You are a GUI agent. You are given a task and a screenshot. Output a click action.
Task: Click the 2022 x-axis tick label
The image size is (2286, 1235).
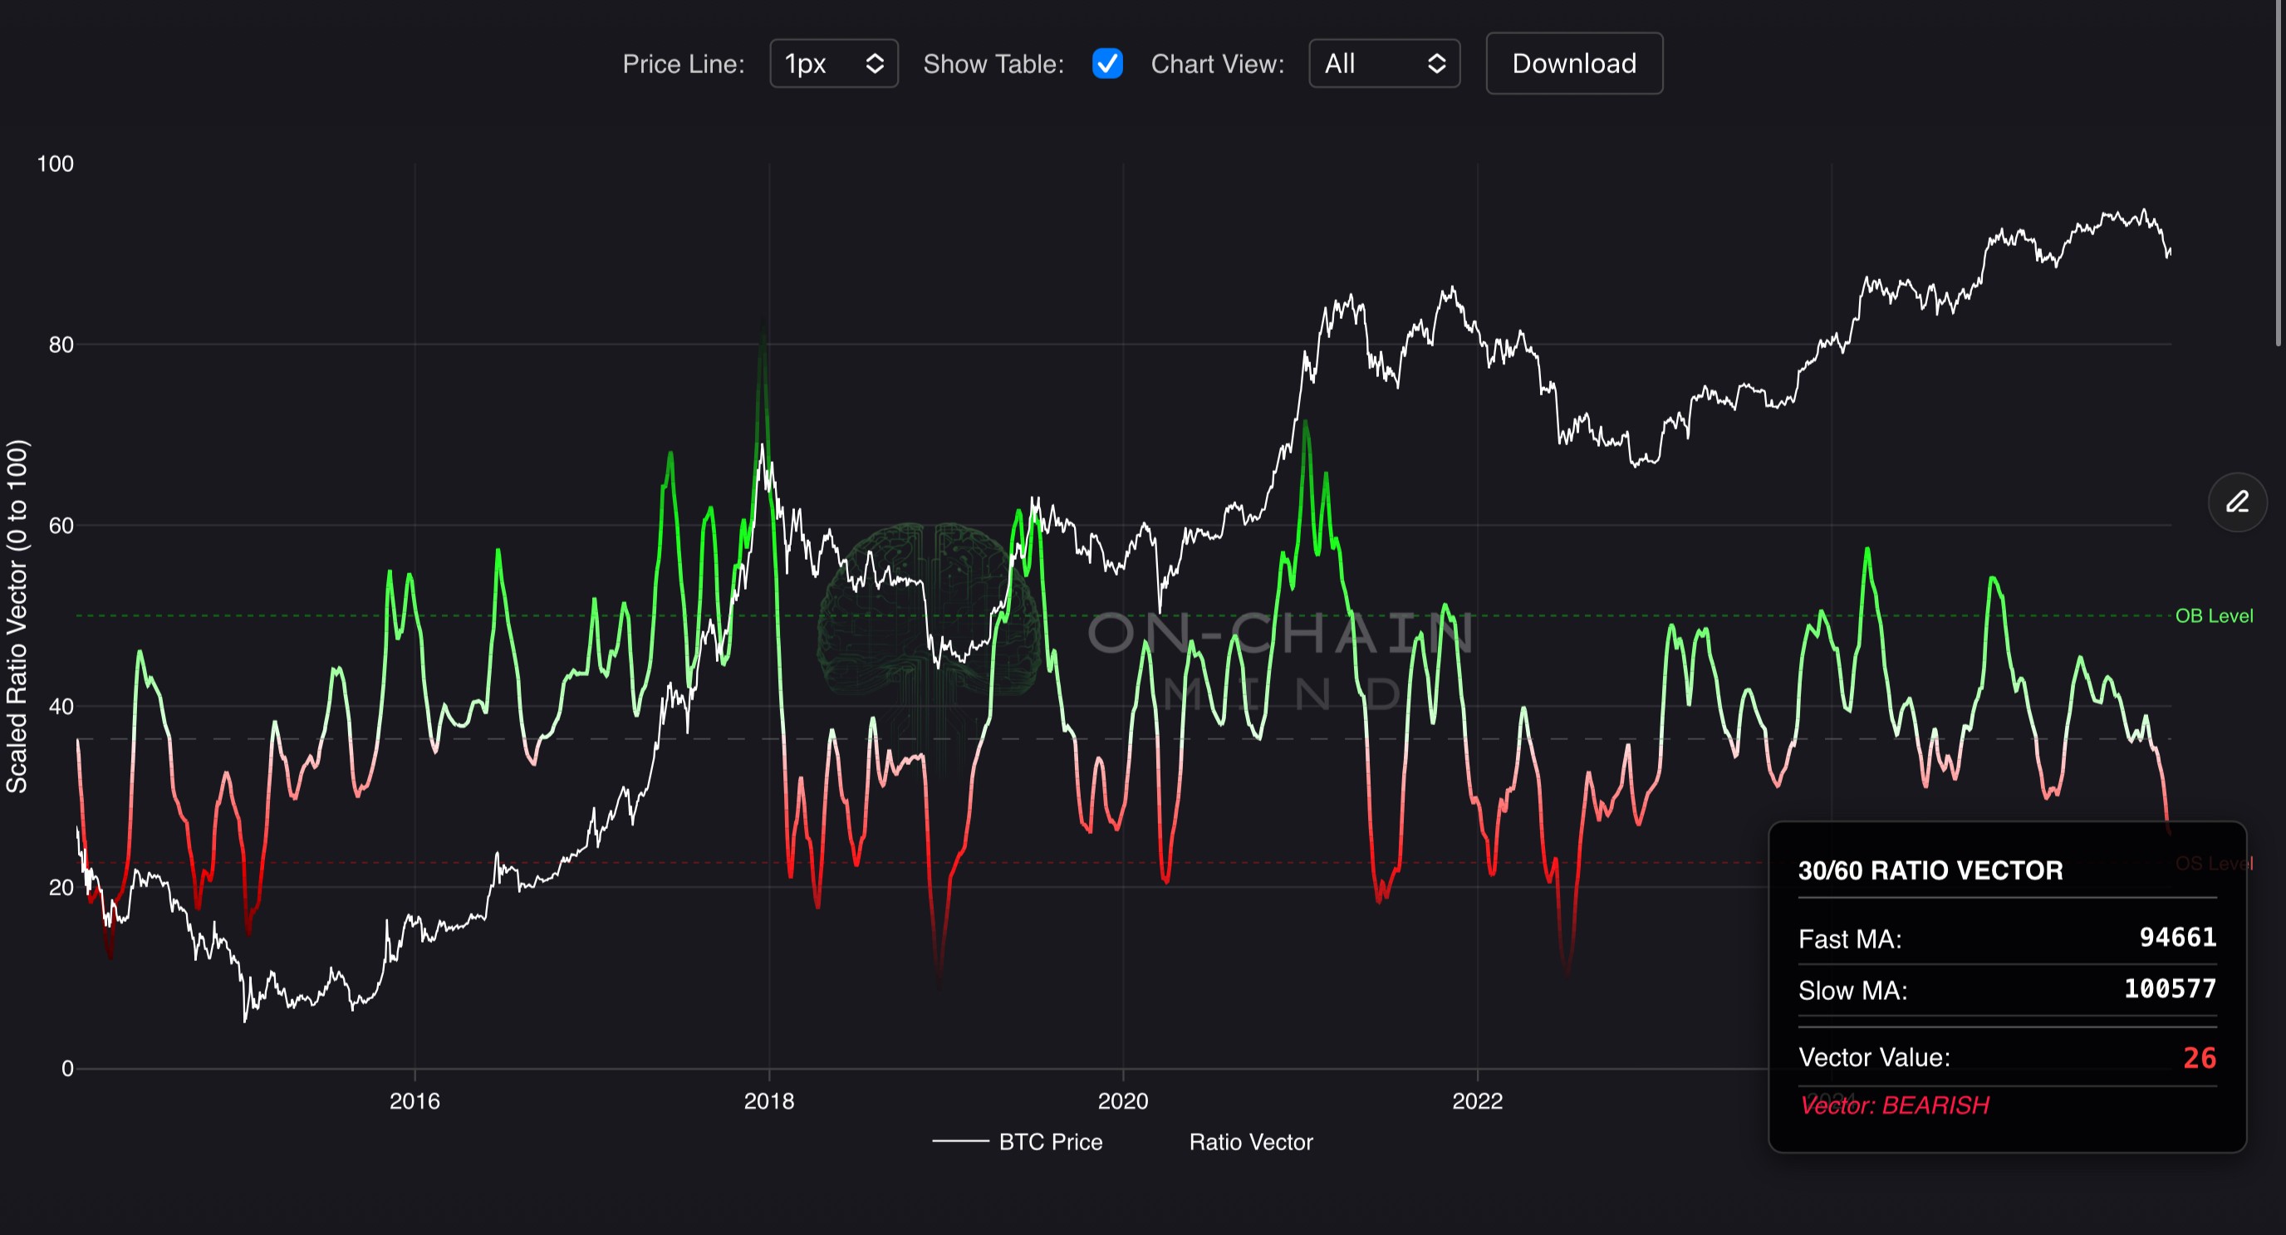[x=1477, y=1101]
